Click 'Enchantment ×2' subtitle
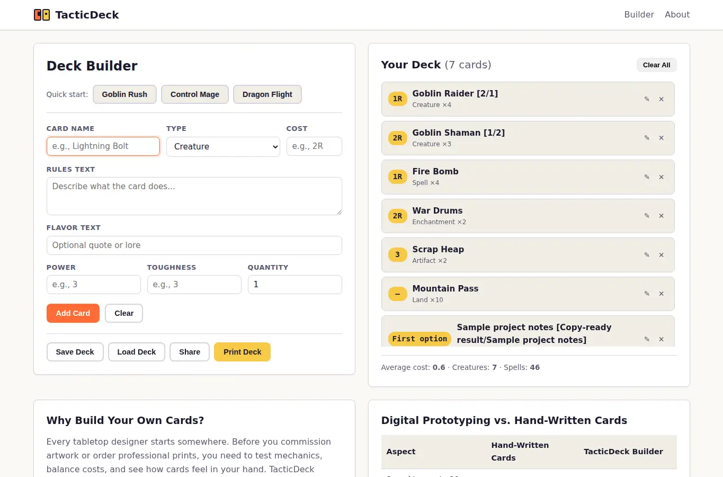 (439, 222)
